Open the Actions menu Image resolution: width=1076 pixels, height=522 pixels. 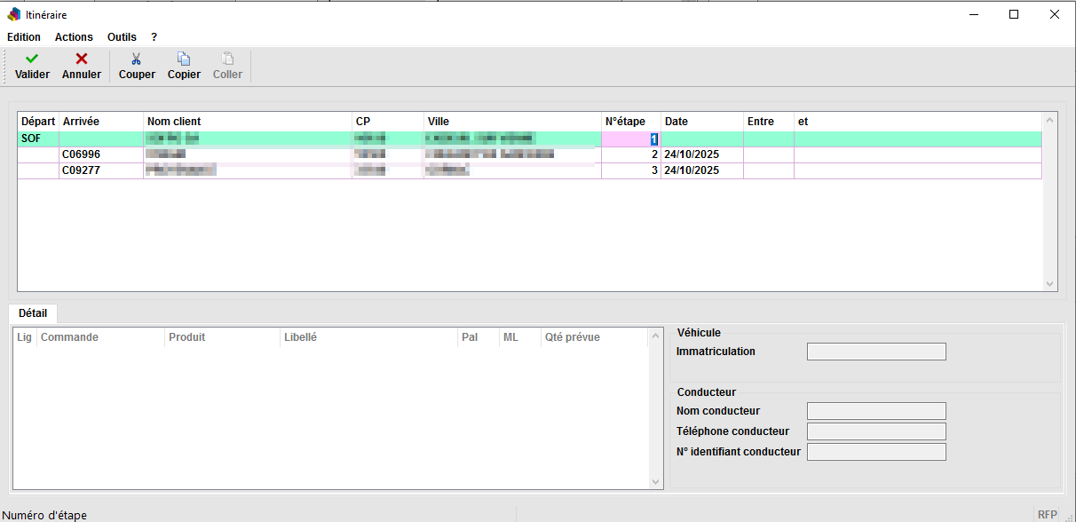74,37
